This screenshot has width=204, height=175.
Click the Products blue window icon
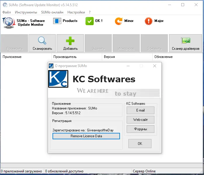click(x=57, y=21)
